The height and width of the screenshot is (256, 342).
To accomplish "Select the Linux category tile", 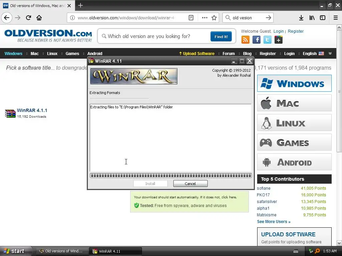I will [294, 123].
